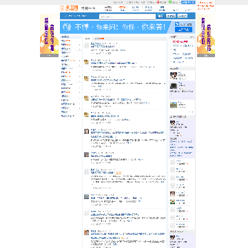
Task: Click the blue button under the banner's right box
Action: pyautogui.click(x=183, y=30)
